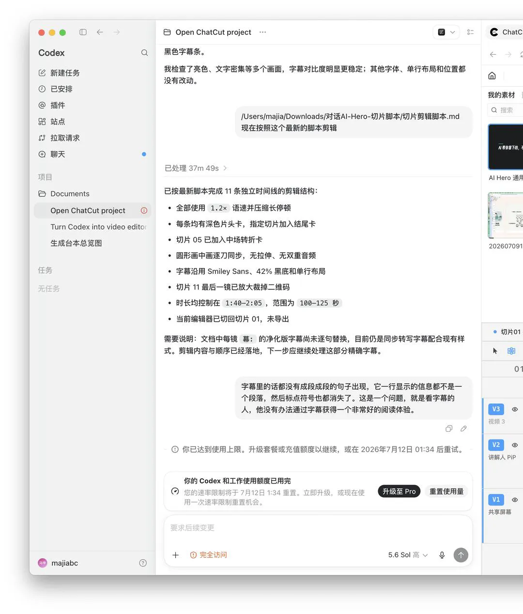Screen dimensions: 523x614
Task: Open the 5.6 Sol model dropdown
Action: [408, 555]
